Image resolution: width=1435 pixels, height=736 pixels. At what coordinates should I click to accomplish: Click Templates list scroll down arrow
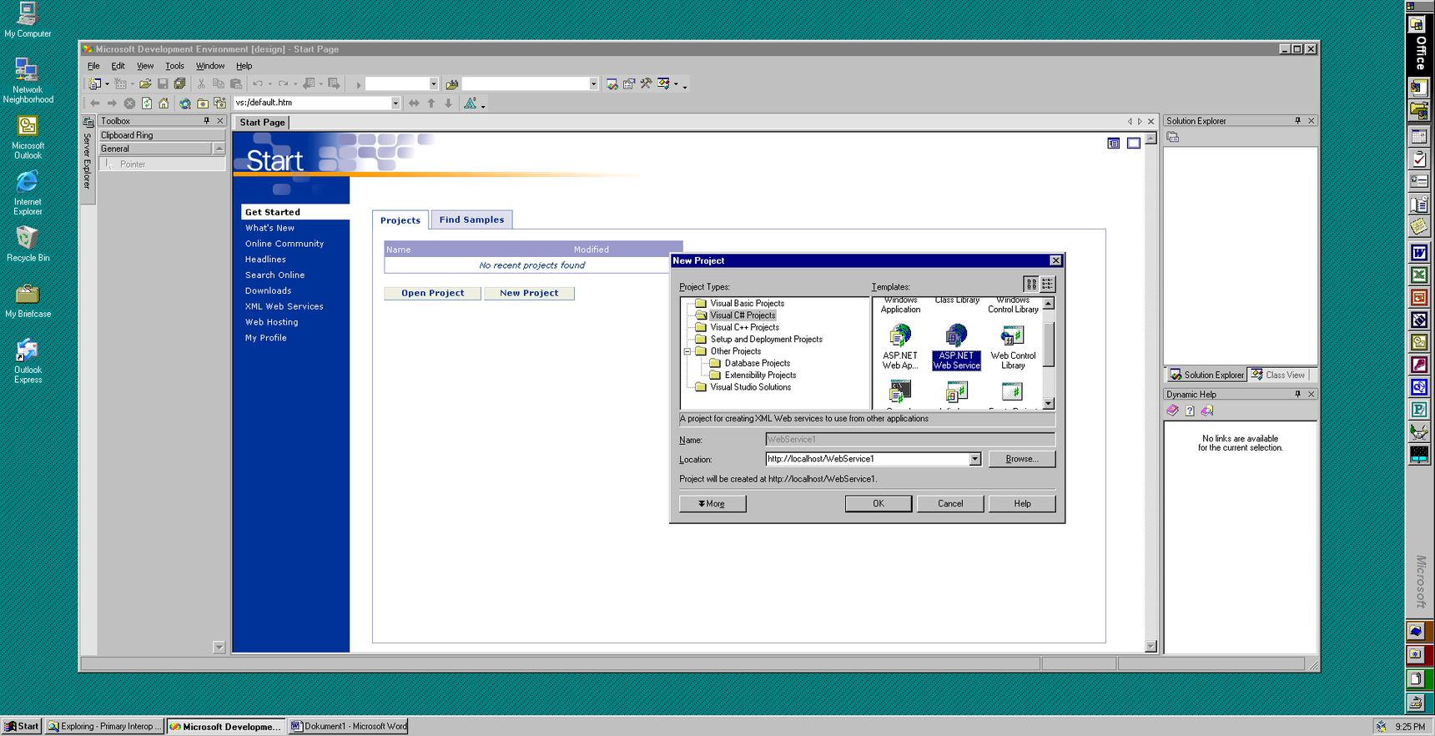point(1049,403)
